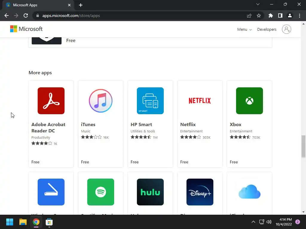Close the Microsoft Apps tab
This screenshot has height=229, width=306.
69,5
